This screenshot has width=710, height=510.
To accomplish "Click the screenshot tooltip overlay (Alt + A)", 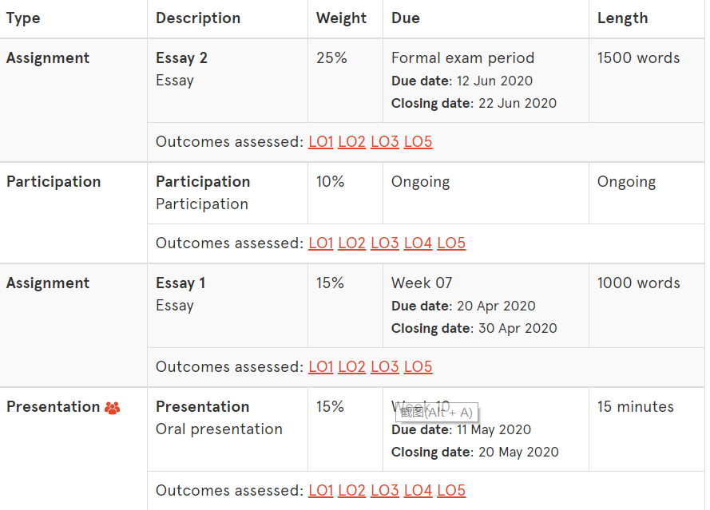I will (436, 412).
